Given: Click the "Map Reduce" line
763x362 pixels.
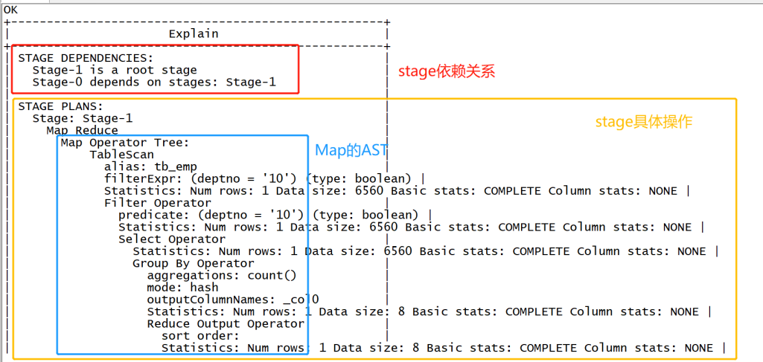Looking at the screenshot, I should pos(82,131).
